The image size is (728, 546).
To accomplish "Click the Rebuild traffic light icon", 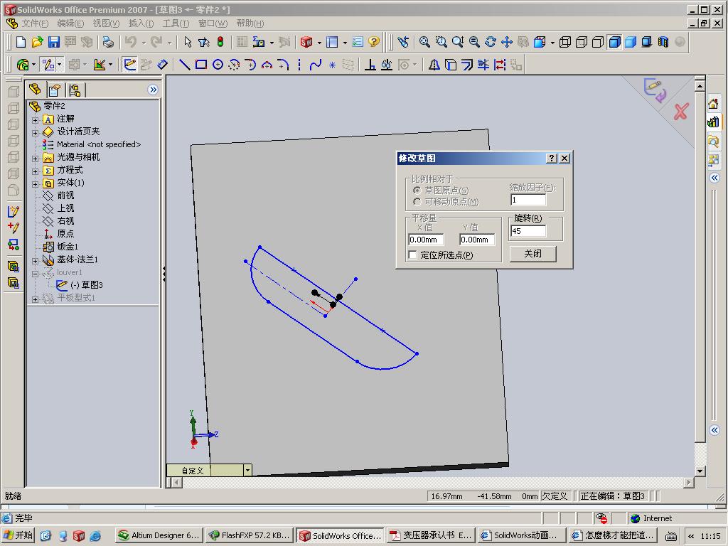I will [x=220, y=42].
